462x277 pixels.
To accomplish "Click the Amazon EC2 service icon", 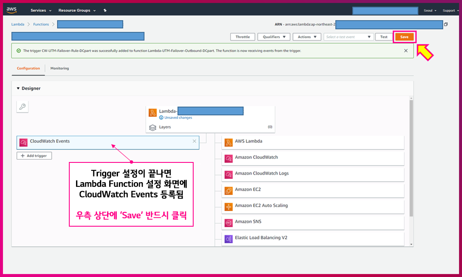I will [228, 190].
